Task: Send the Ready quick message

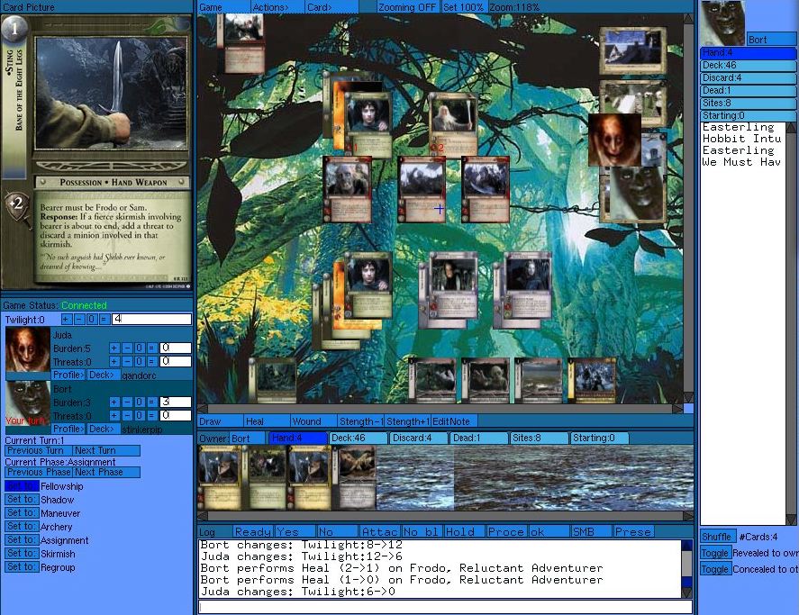Action: click(253, 532)
